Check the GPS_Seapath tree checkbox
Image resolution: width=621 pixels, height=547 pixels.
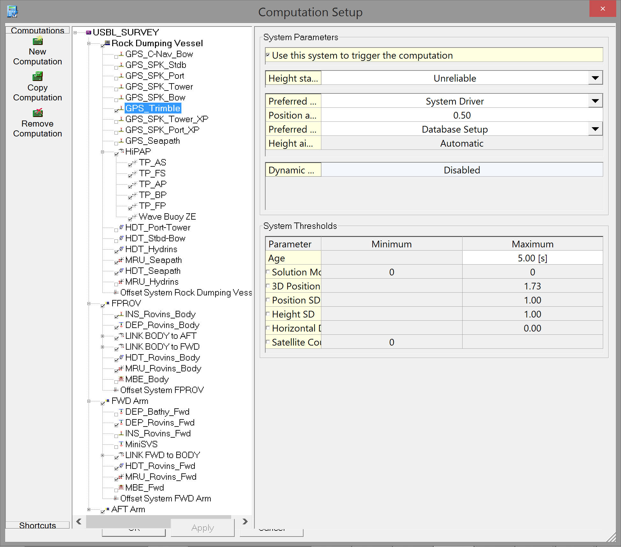116,143
